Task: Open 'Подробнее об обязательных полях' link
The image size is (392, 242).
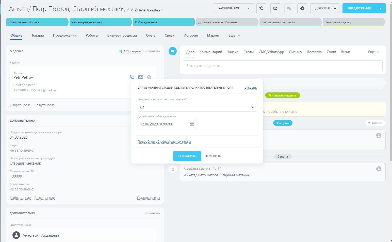Action: [164, 142]
